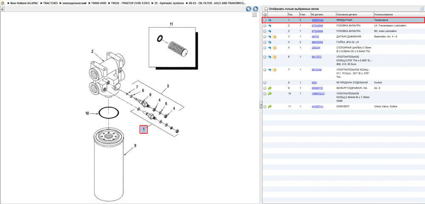The height and width of the screenshot is (204, 425).
Task: Click the grey add icon for NSS row
Action: (x=265, y=82)
